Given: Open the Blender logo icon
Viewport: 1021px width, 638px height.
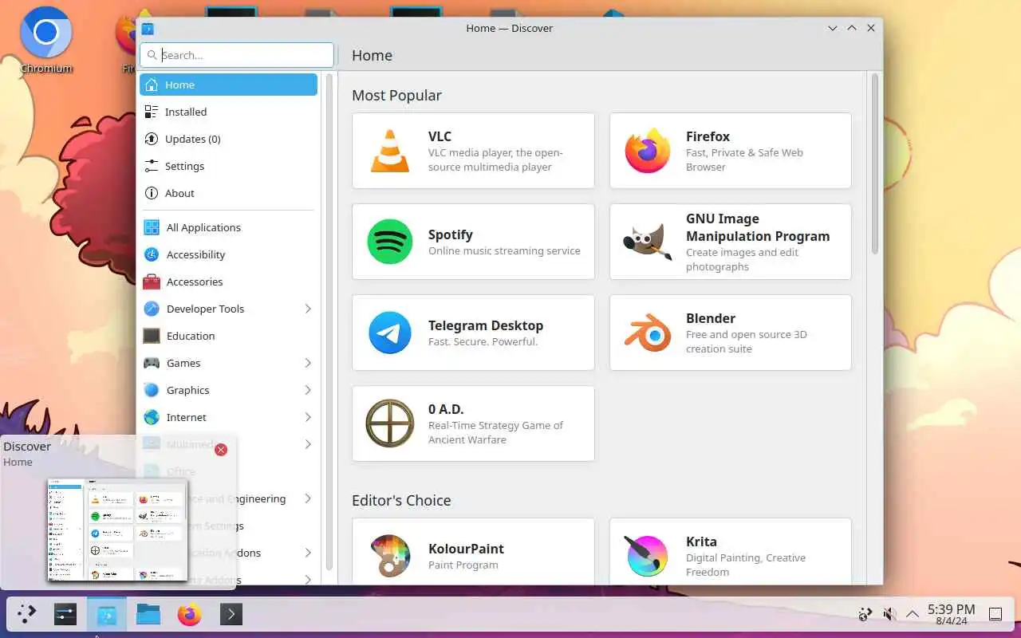Looking at the screenshot, I should point(648,333).
